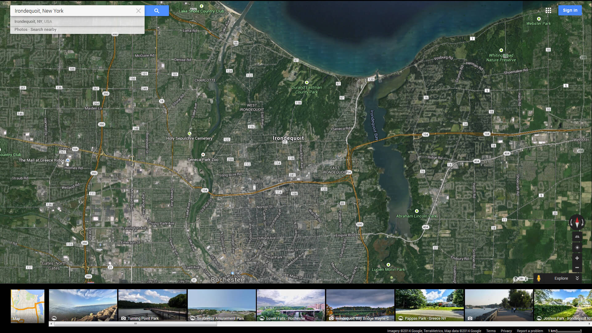The image size is (592, 333).
Task: Open the Google apps grid
Action: point(548,10)
